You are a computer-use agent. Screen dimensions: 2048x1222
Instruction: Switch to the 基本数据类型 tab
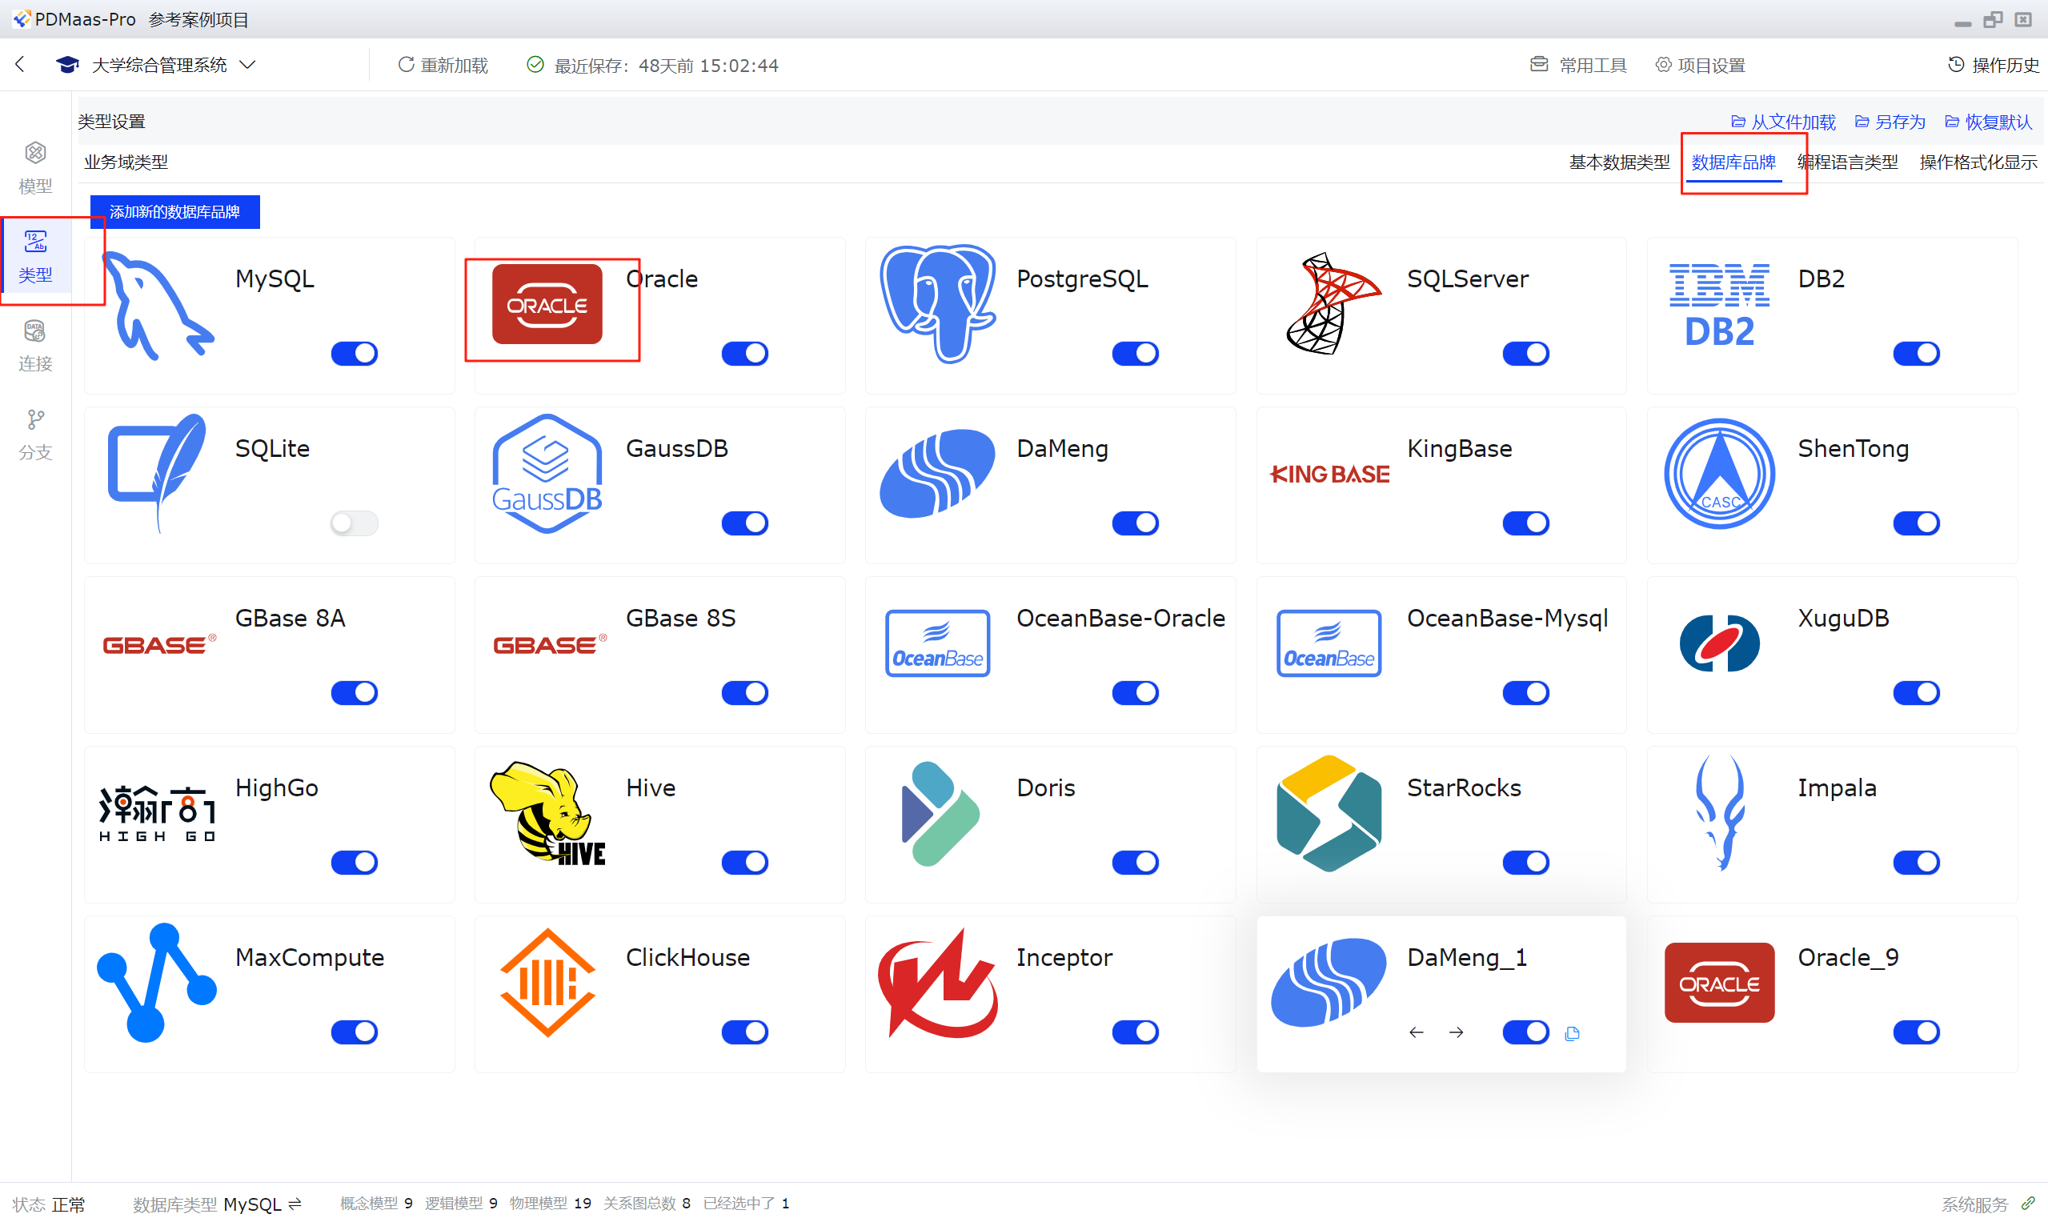pos(1619,162)
